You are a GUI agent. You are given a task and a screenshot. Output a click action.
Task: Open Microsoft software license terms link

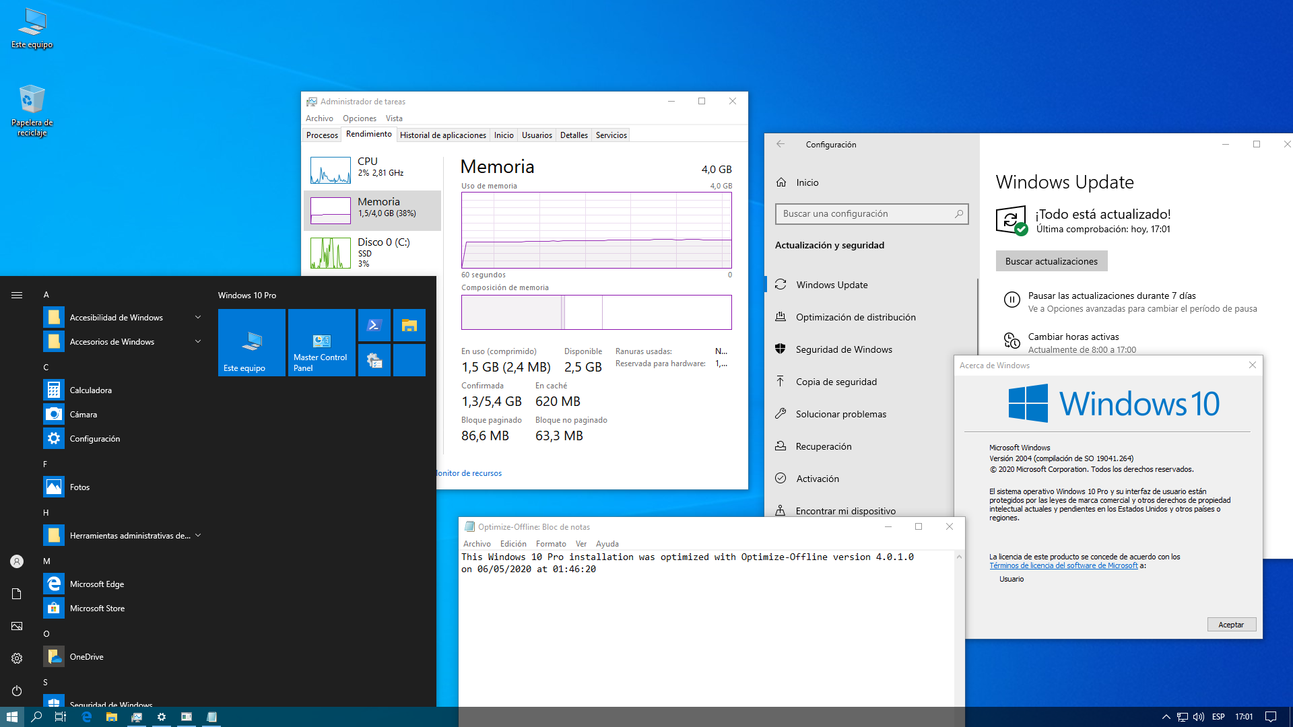pyautogui.click(x=1063, y=566)
